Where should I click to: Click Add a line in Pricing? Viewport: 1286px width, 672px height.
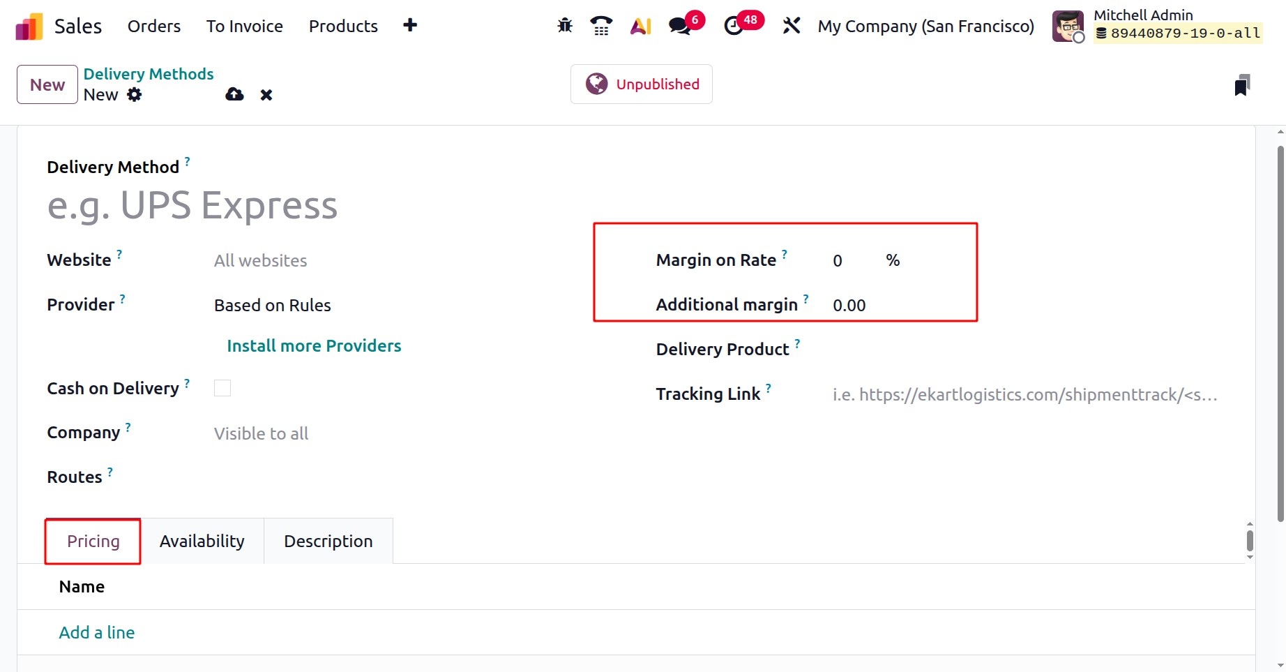pyautogui.click(x=97, y=632)
